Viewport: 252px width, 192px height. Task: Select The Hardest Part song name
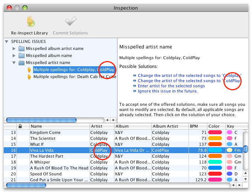[46, 156]
